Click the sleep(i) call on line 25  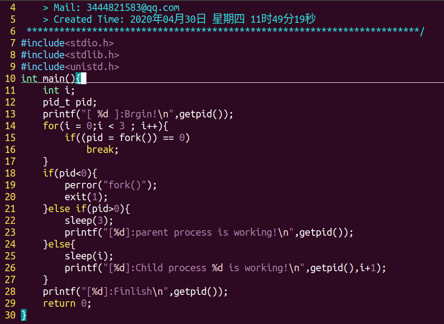click(x=89, y=256)
